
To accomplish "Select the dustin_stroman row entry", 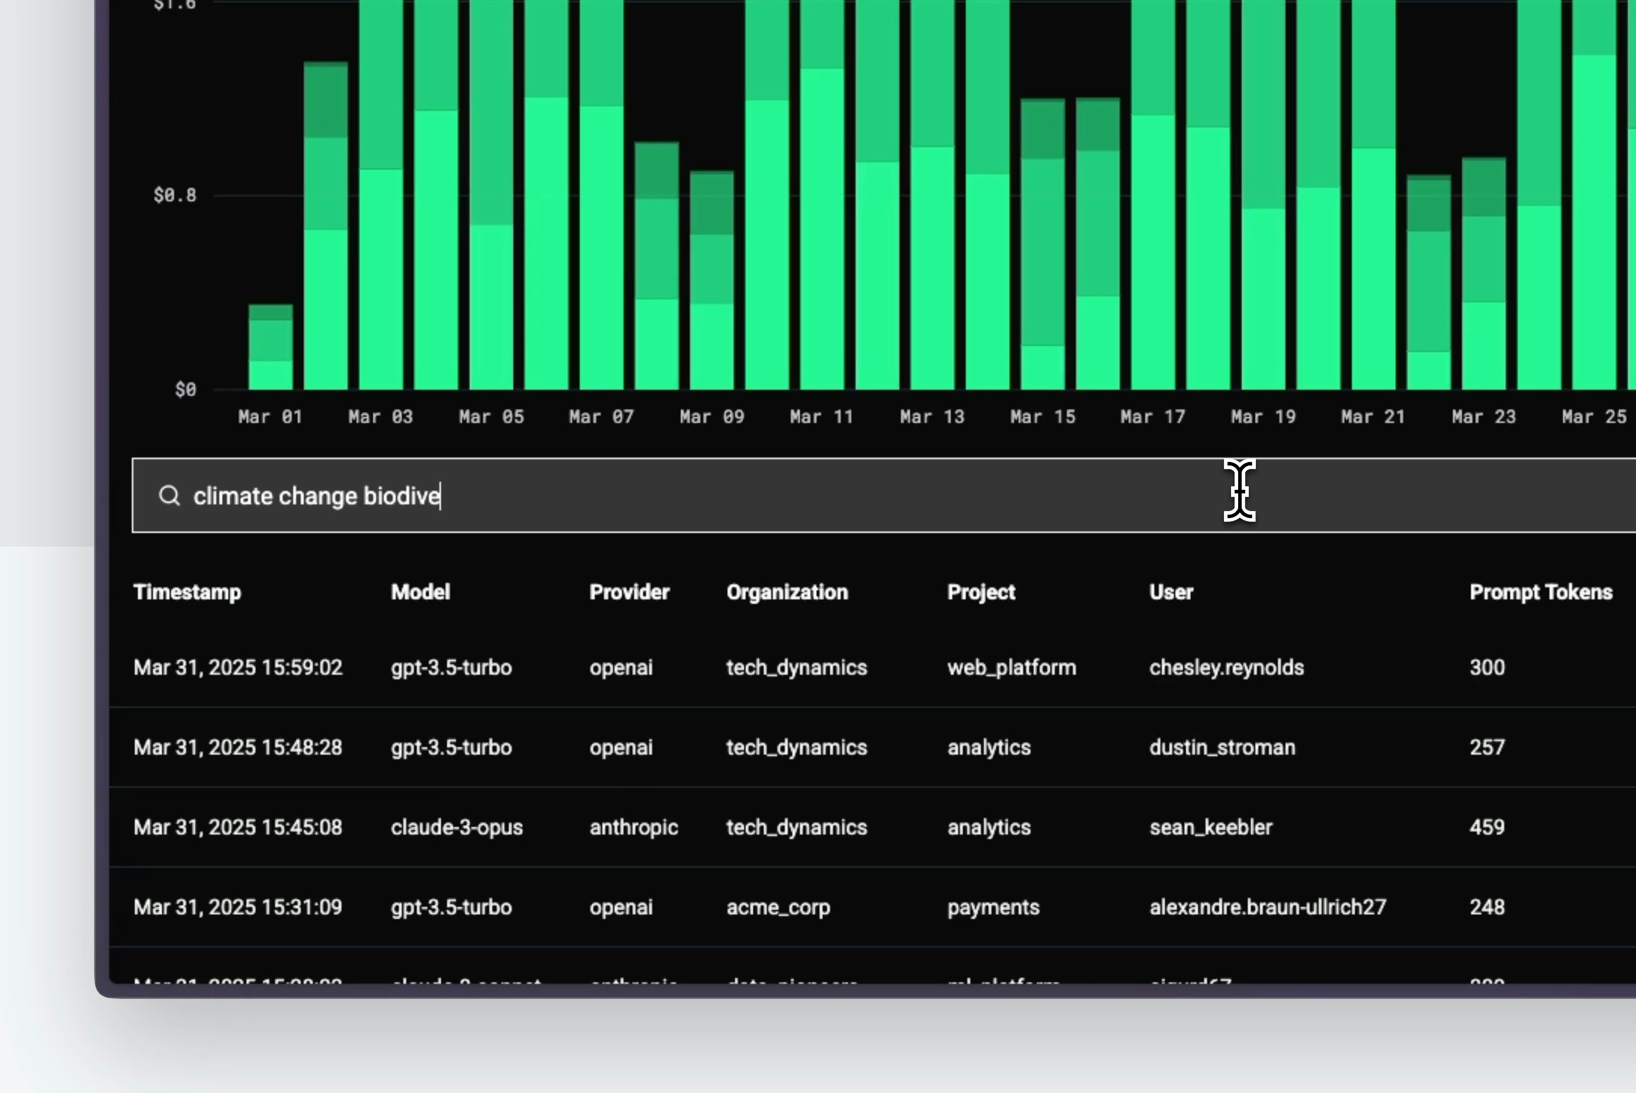I will (x=1222, y=748).
